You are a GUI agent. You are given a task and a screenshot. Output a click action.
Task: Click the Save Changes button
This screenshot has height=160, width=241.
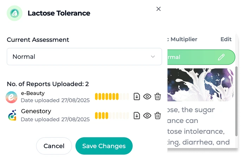[x=104, y=146]
